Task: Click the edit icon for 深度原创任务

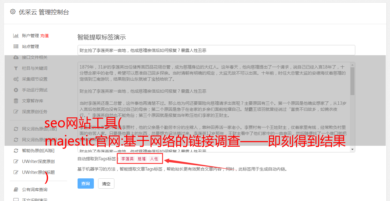Action: [x=16, y=112]
